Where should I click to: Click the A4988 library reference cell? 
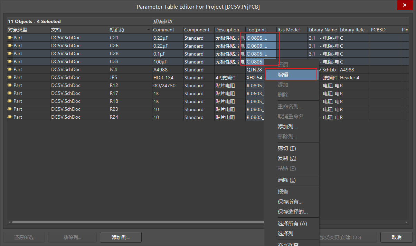354,69
